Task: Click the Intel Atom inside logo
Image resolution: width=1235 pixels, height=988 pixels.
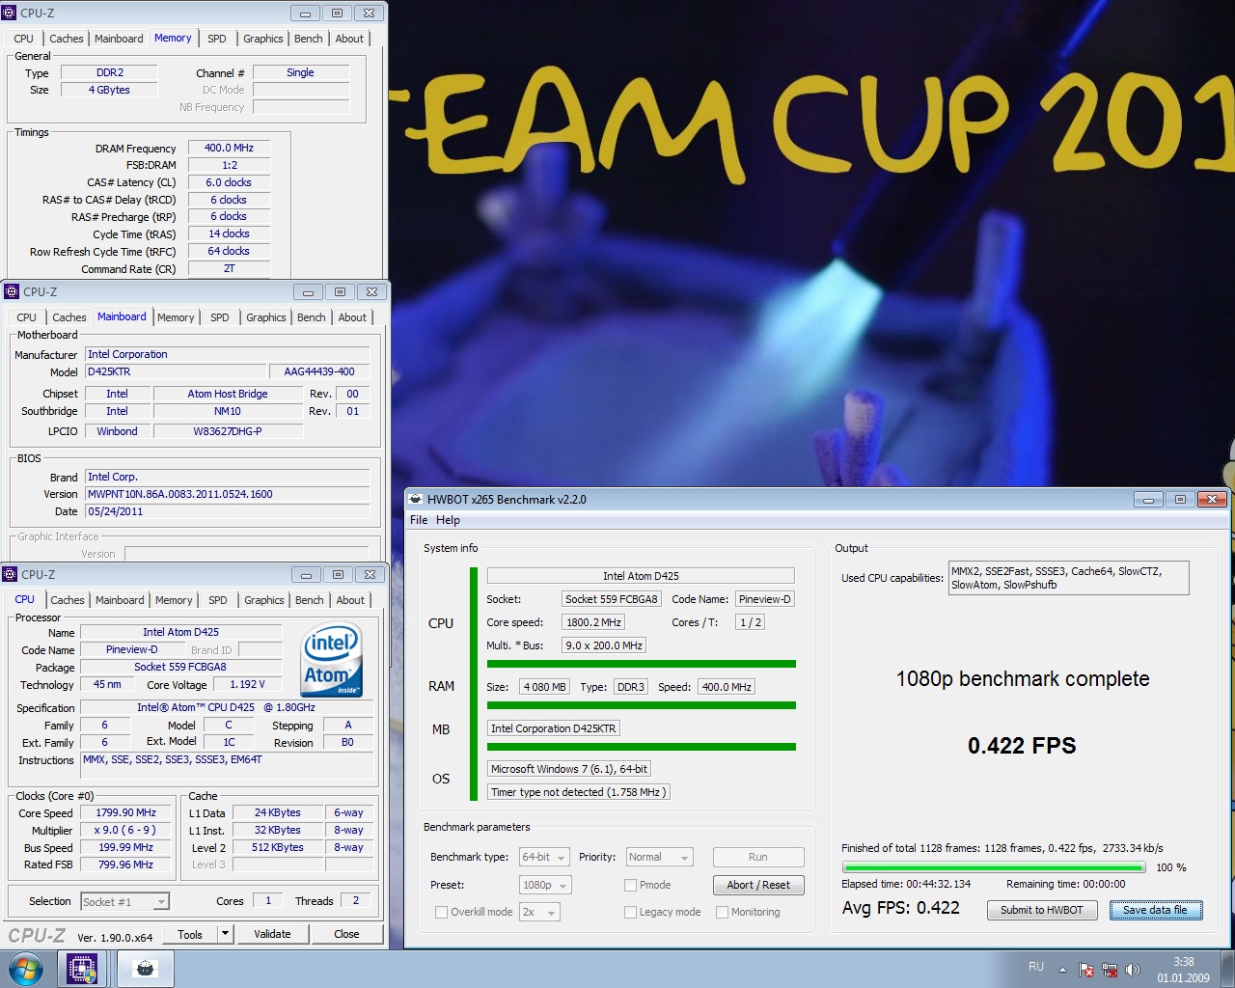Action: pyautogui.click(x=331, y=660)
